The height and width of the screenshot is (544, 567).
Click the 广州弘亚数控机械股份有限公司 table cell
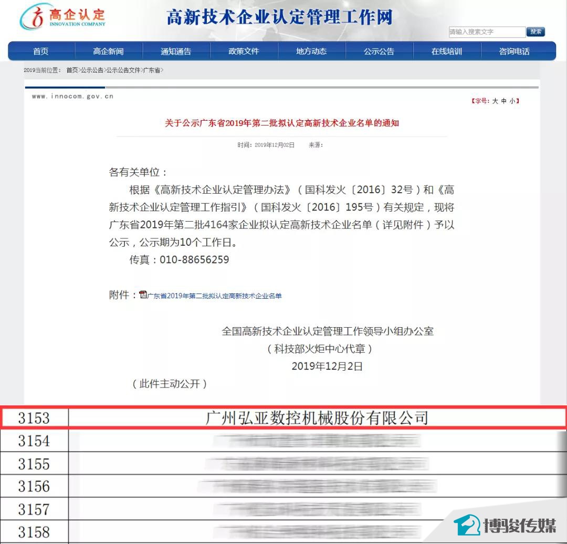(x=317, y=418)
